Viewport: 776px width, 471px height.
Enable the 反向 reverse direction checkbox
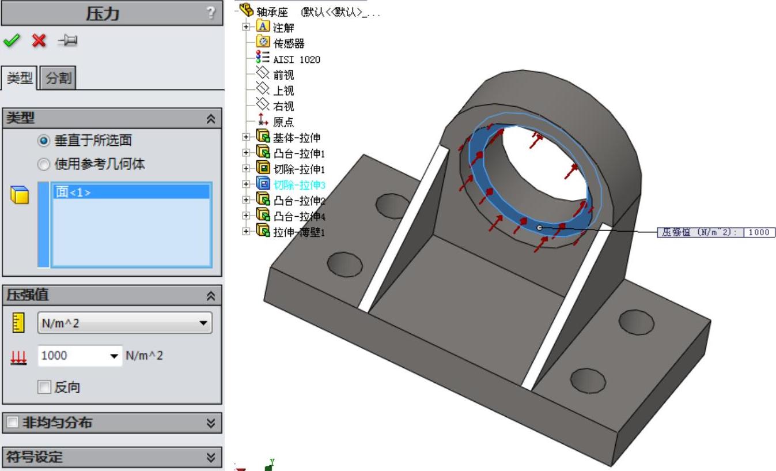[x=44, y=387]
